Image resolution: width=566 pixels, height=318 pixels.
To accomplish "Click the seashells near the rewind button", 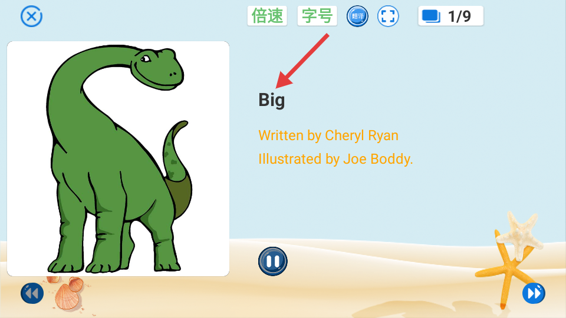I will click(67, 293).
